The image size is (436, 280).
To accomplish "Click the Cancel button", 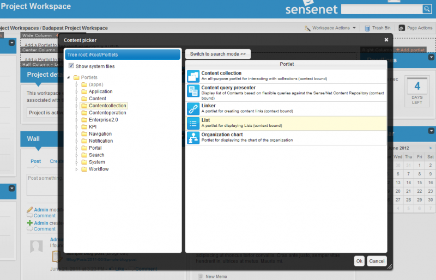I will click(x=377, y=261).
